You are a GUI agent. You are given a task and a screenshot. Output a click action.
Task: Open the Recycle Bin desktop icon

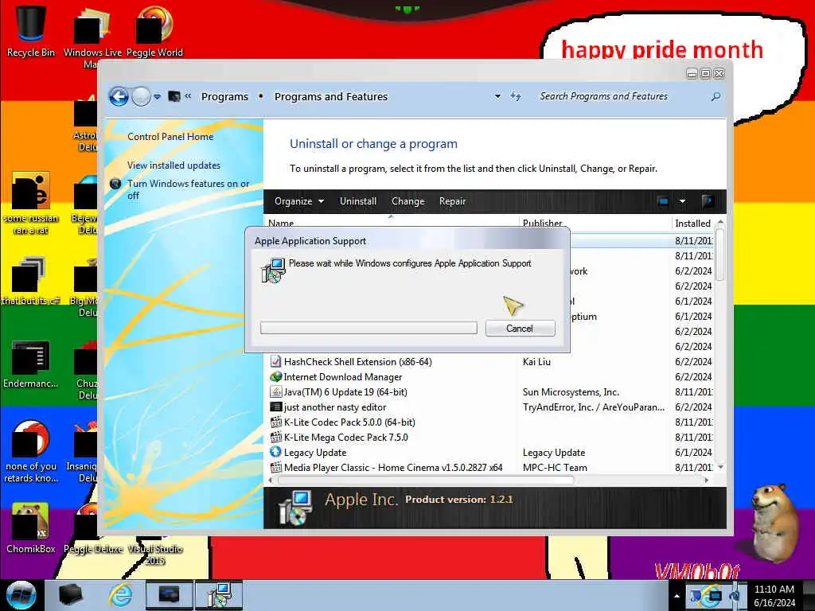click(31, 31)
